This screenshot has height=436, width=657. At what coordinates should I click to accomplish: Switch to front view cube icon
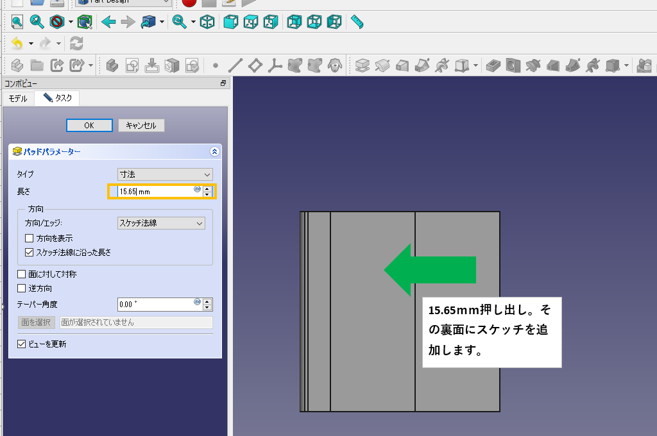pos(230,22)
